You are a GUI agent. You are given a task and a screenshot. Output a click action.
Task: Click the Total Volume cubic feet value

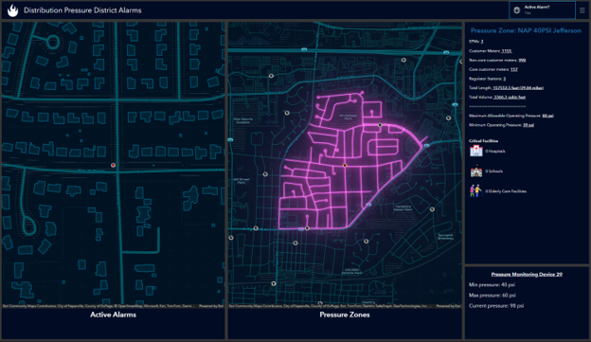[510, 97]
